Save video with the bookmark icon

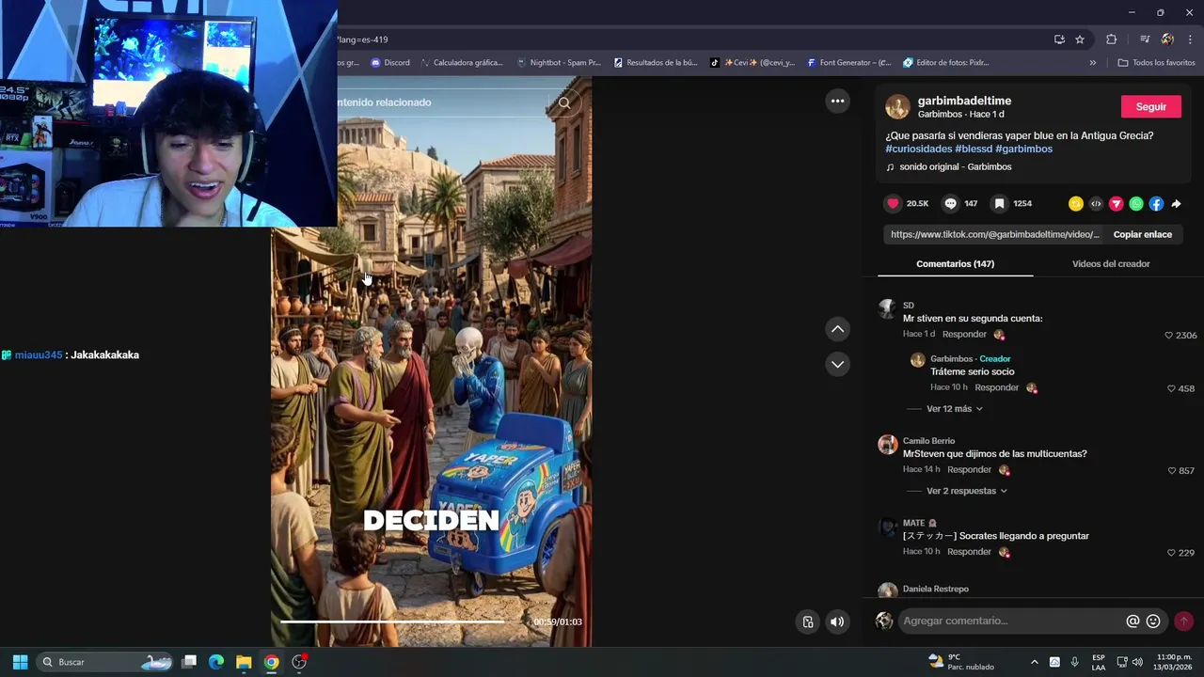tap(1000, 203)
